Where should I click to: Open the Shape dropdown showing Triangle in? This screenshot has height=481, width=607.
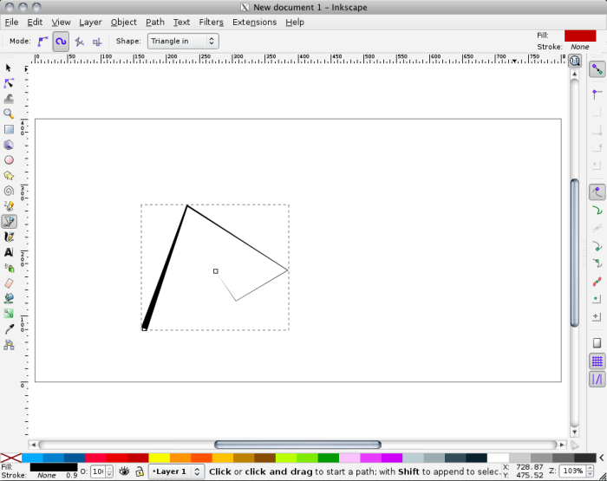183,41
